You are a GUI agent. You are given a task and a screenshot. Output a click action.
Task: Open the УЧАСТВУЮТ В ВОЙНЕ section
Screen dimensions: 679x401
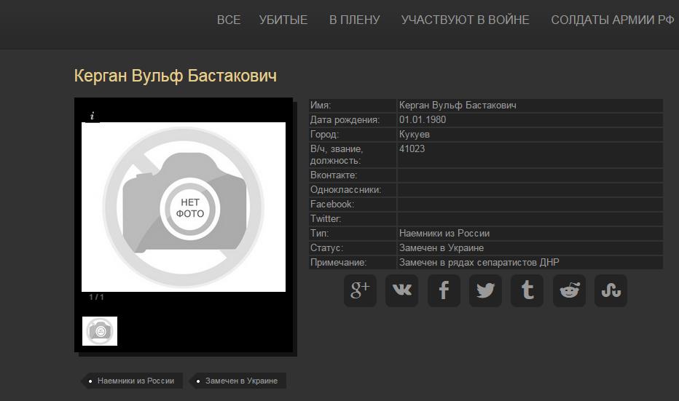465,20
